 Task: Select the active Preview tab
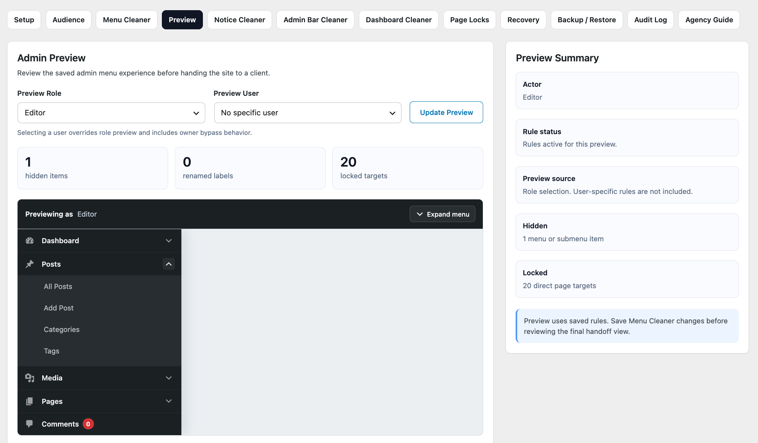(x=182, y=20)
